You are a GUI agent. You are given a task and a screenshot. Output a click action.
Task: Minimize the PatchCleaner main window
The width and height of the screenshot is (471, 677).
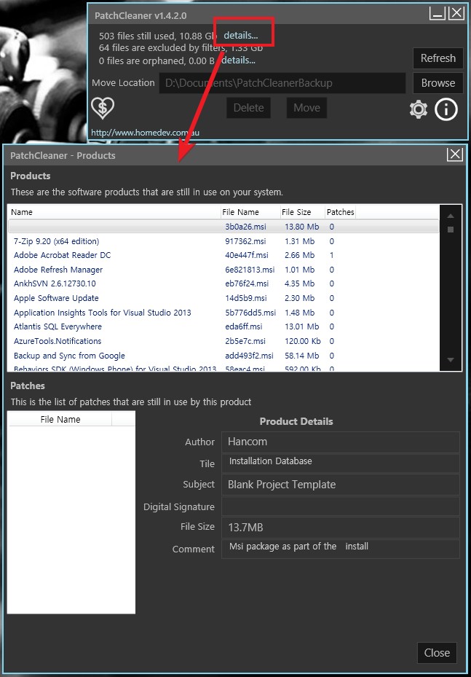438,14
